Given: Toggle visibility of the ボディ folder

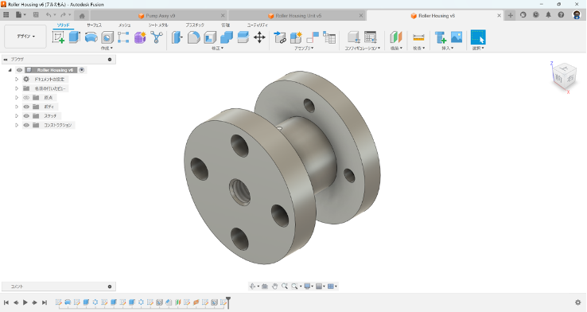Looking at the screenshot, I should click(26, 107).
